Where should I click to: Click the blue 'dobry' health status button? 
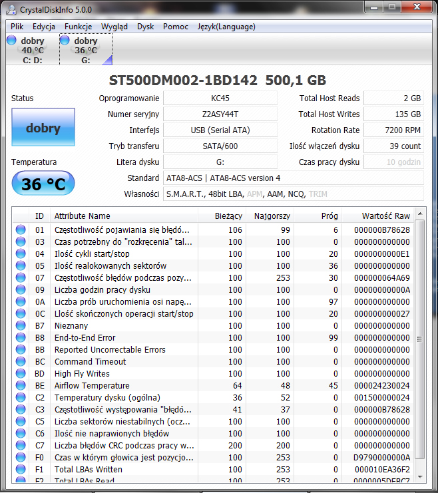[43, 127]
